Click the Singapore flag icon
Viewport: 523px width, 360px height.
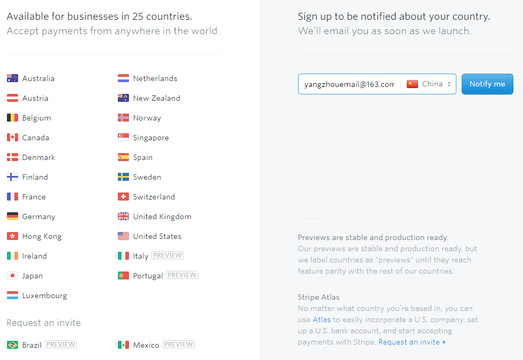(x=123, y=138)
